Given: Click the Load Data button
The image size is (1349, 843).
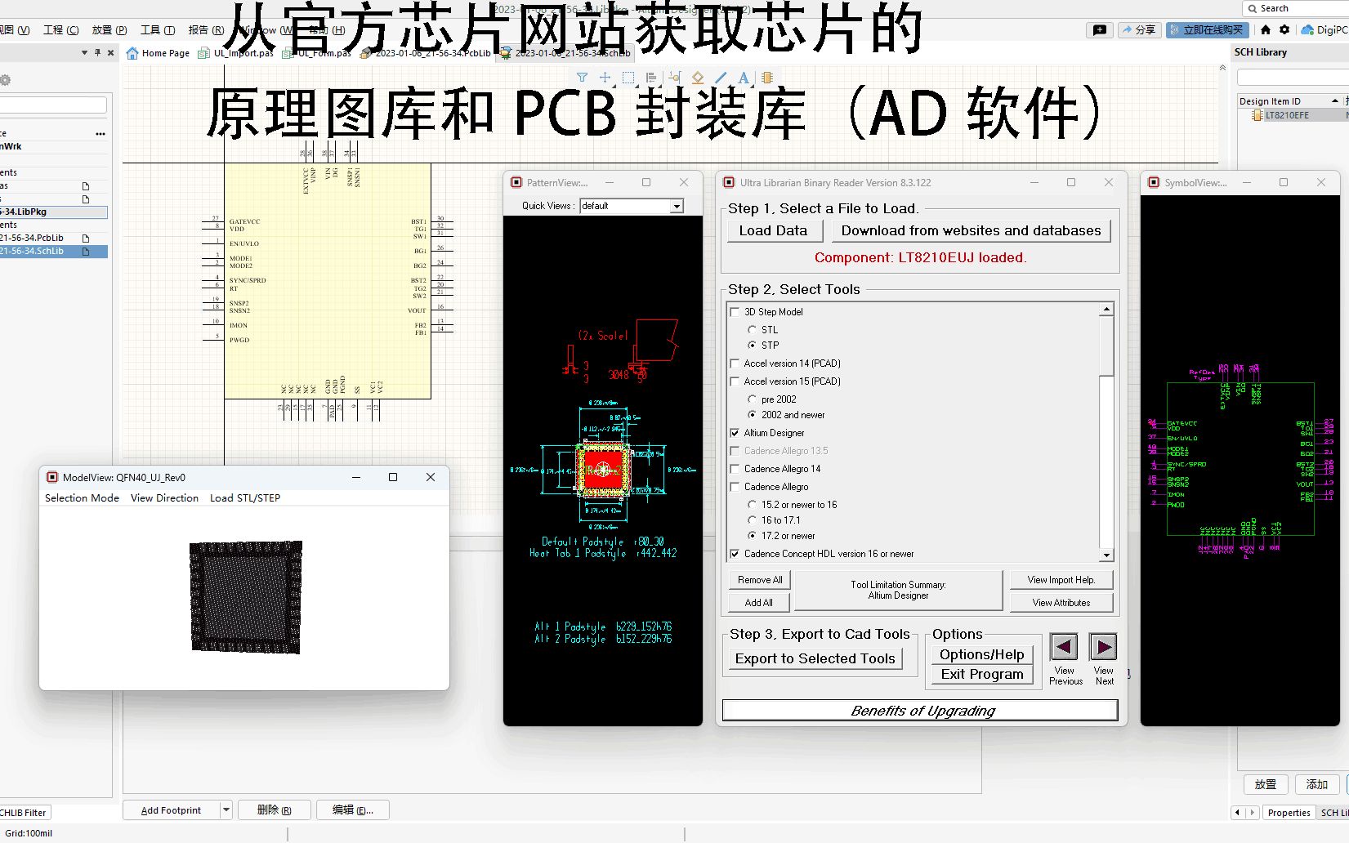Looking at the screenshot, I should pyautogui.click(x=773, y=230).
